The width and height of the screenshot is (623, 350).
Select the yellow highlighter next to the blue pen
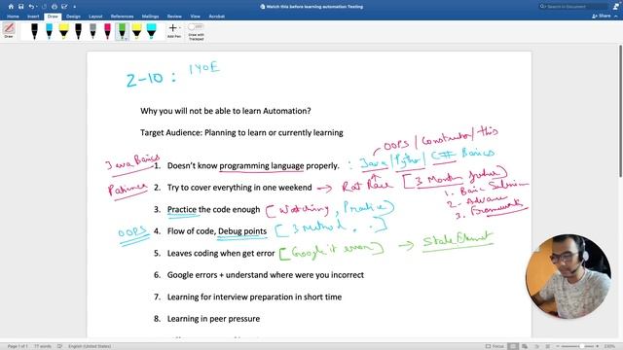click(x=63, y=31)
